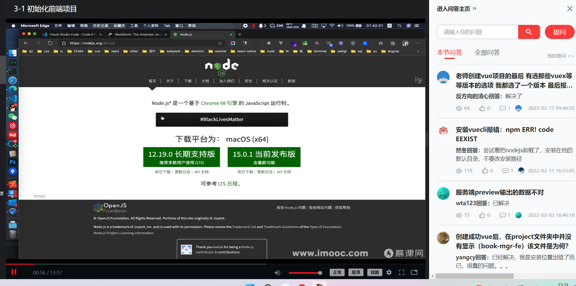
Task: Mute the video volume
Action: (x=277, y=272)
